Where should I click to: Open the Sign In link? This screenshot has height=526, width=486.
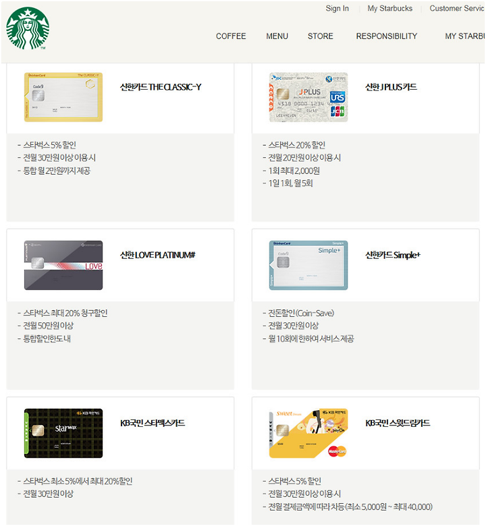coord(337,8)
